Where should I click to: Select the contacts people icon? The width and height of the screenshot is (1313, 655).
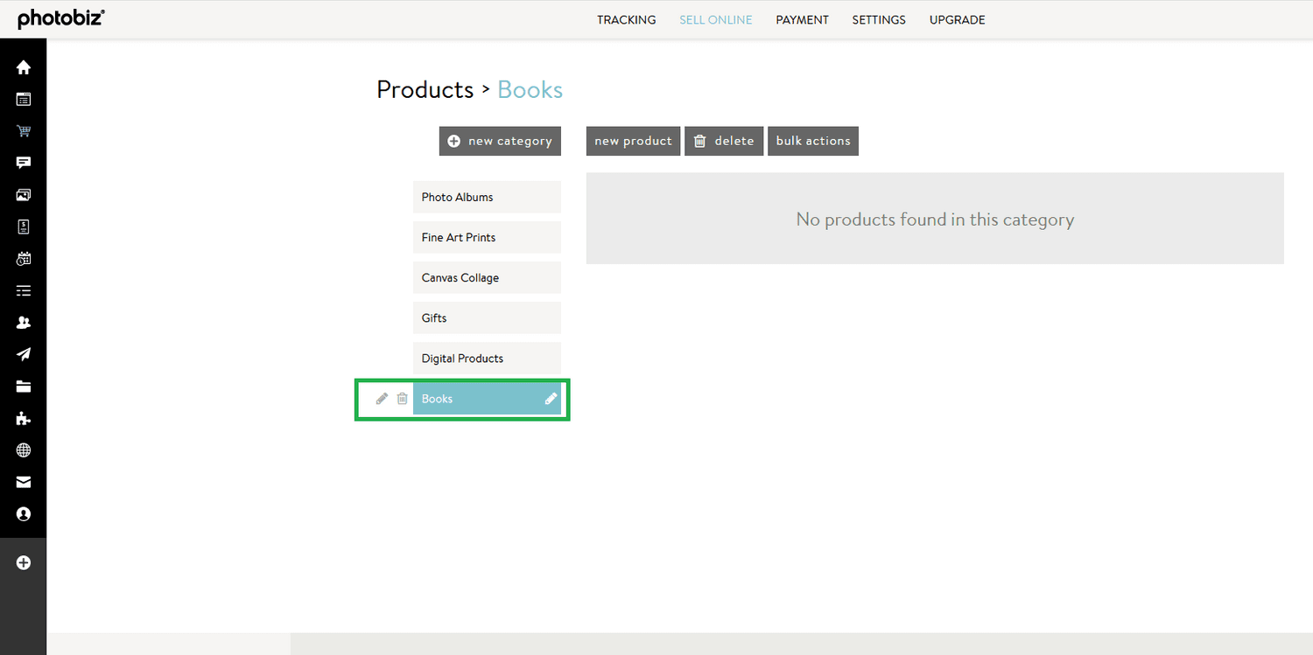23,322
